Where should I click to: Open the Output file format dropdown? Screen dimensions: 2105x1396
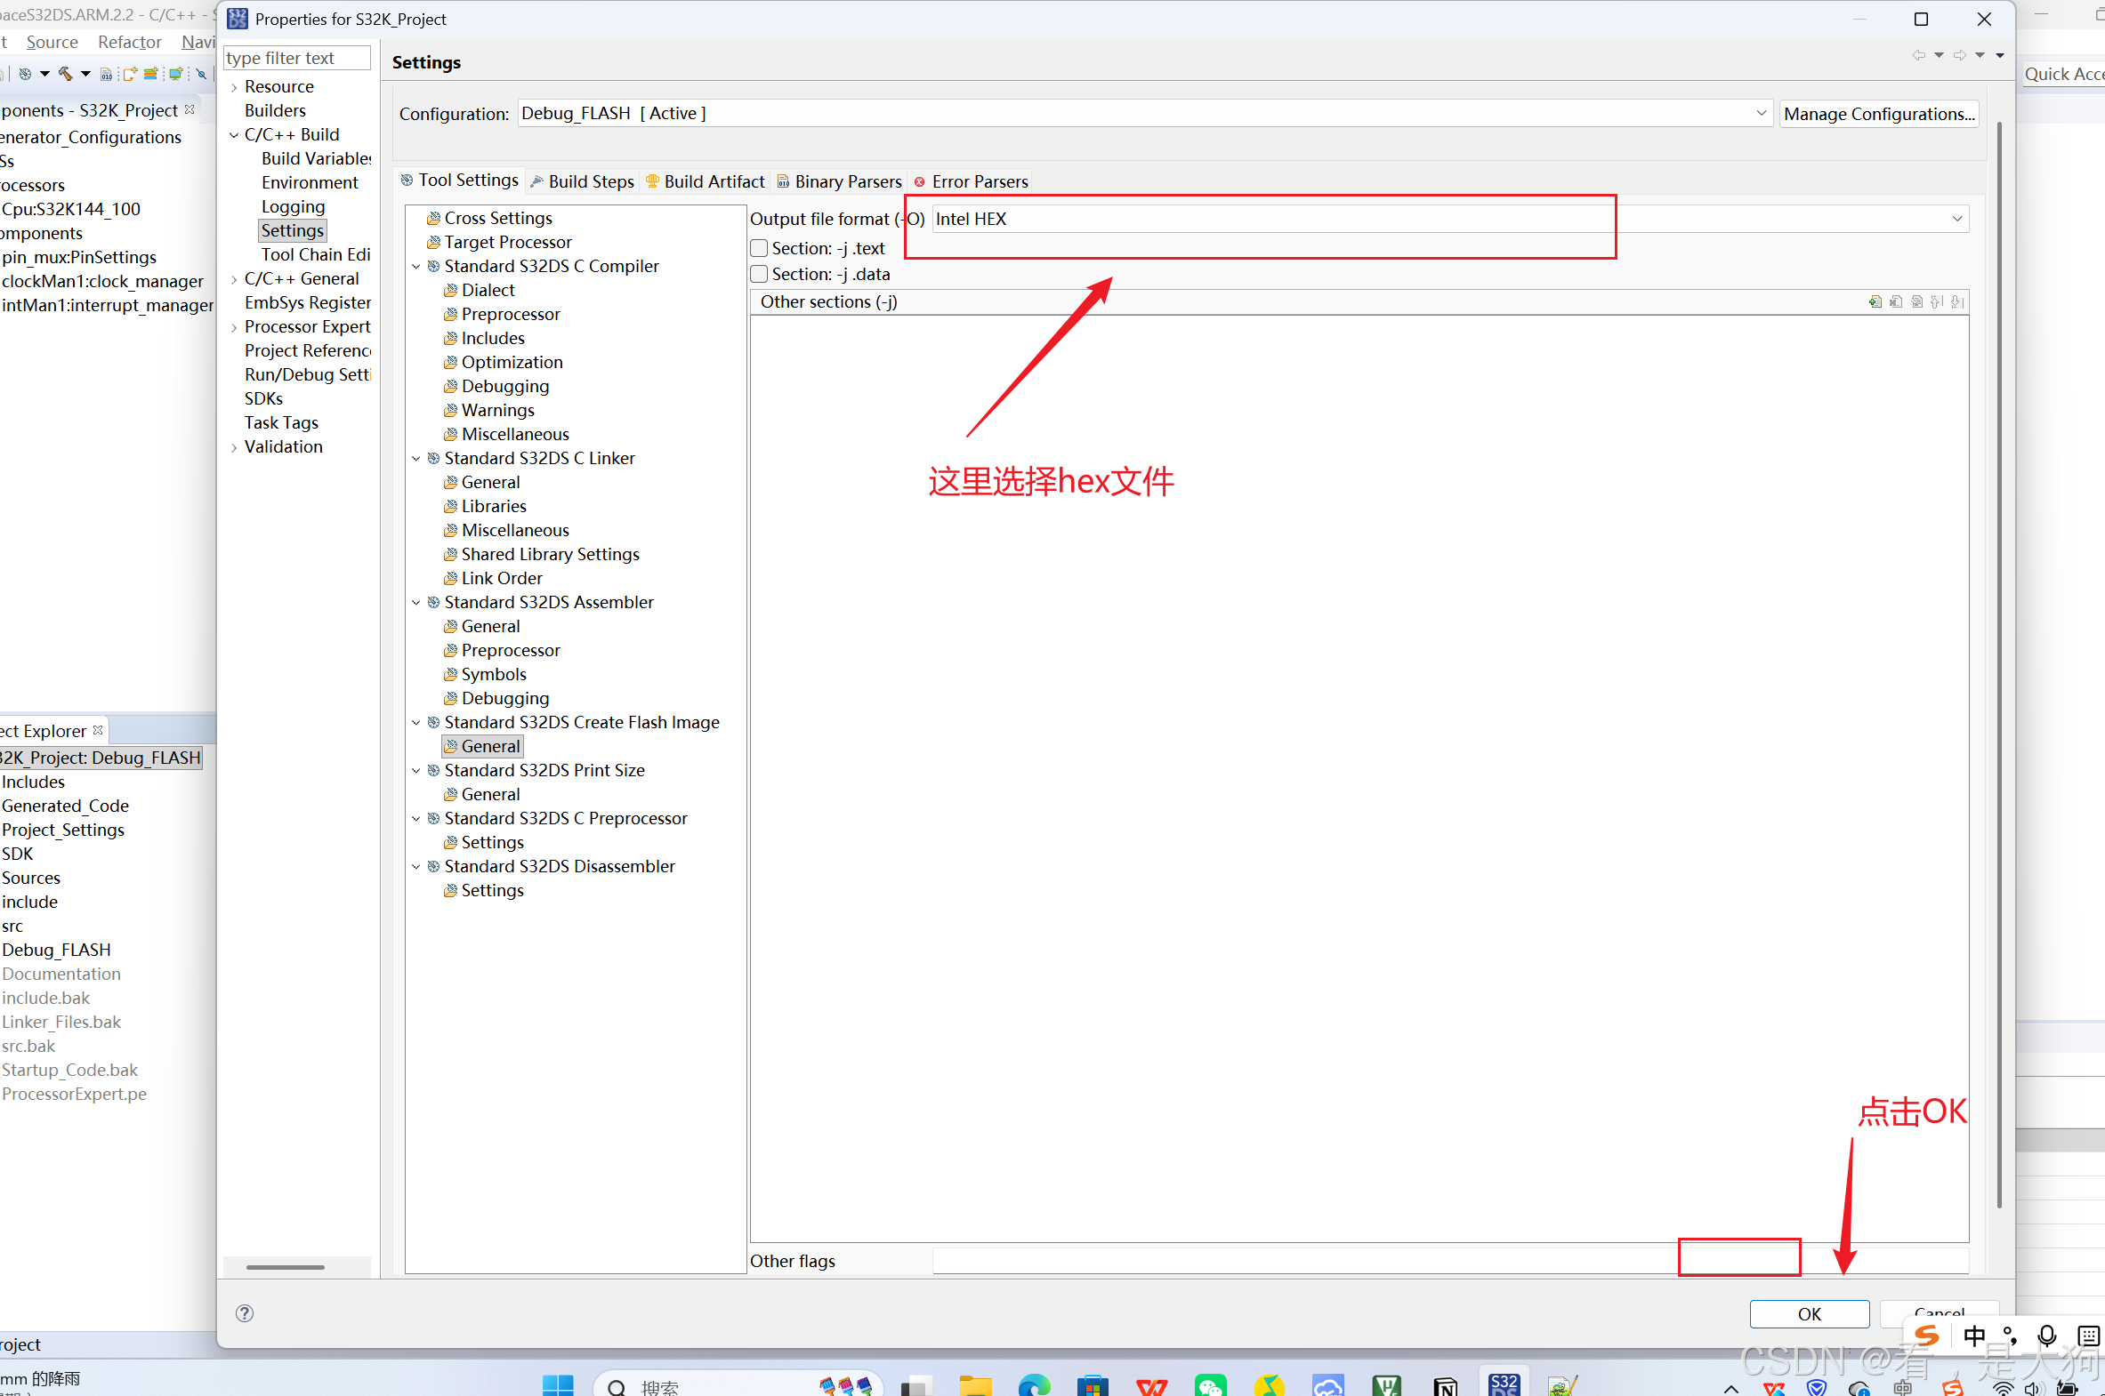pyautogui.click(x=1956, y=219)
